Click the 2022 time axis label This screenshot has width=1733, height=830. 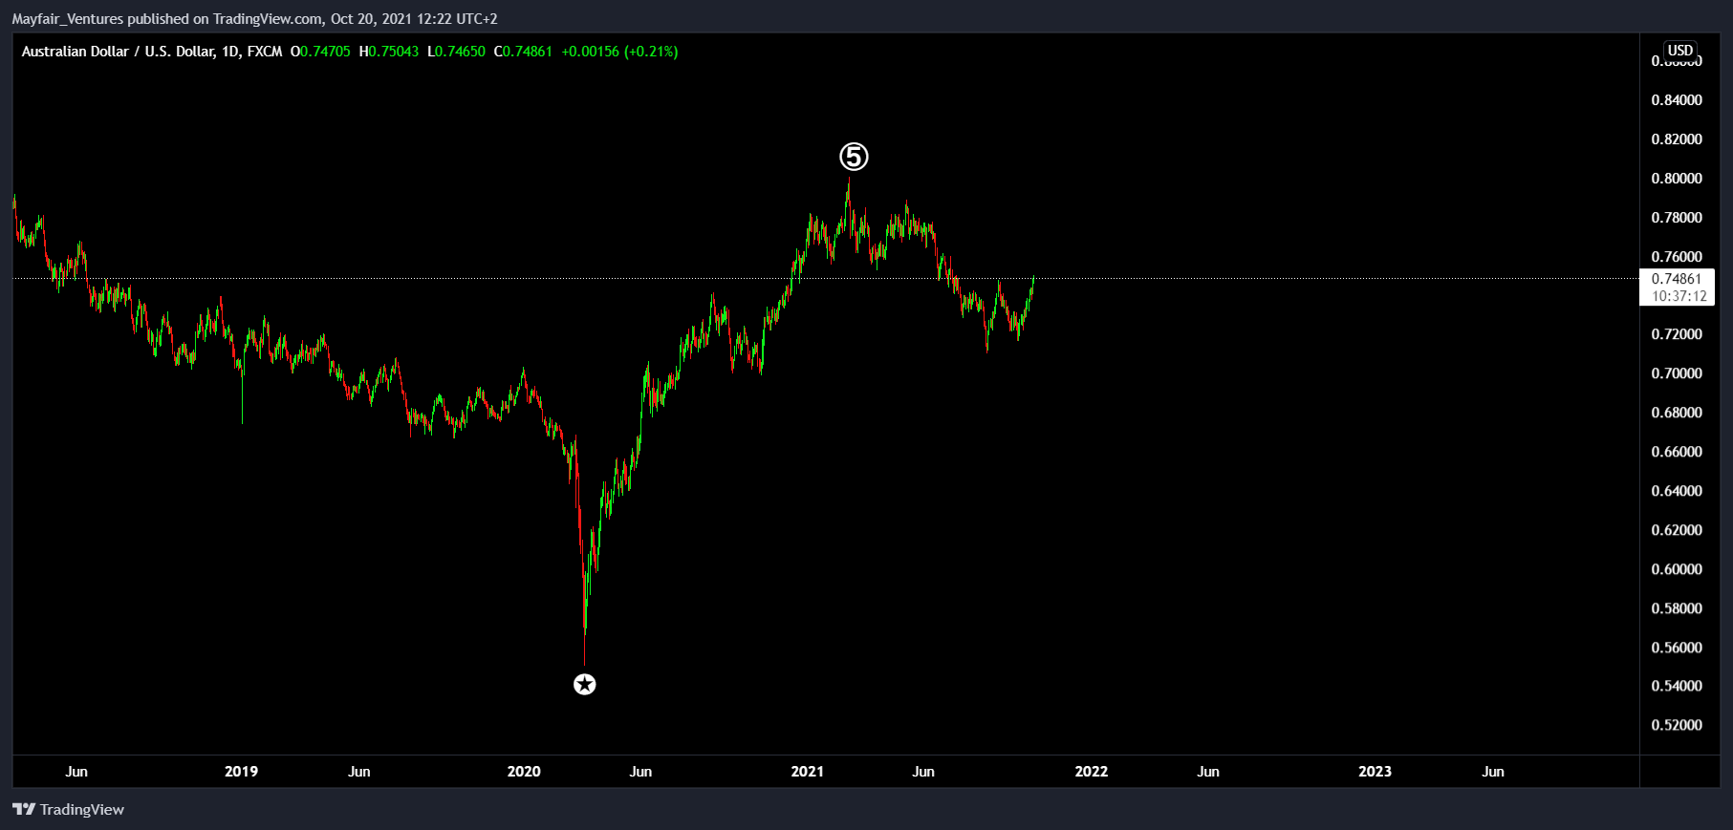pos(1091,772)
